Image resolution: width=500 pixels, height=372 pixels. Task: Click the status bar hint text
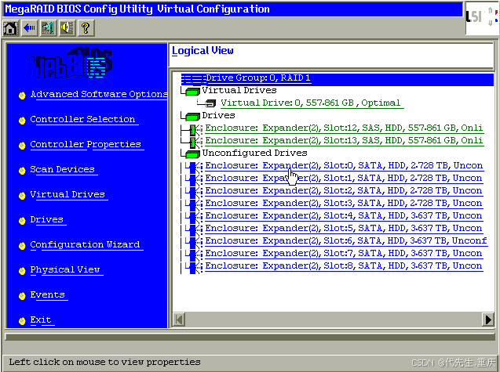(104, 362)
